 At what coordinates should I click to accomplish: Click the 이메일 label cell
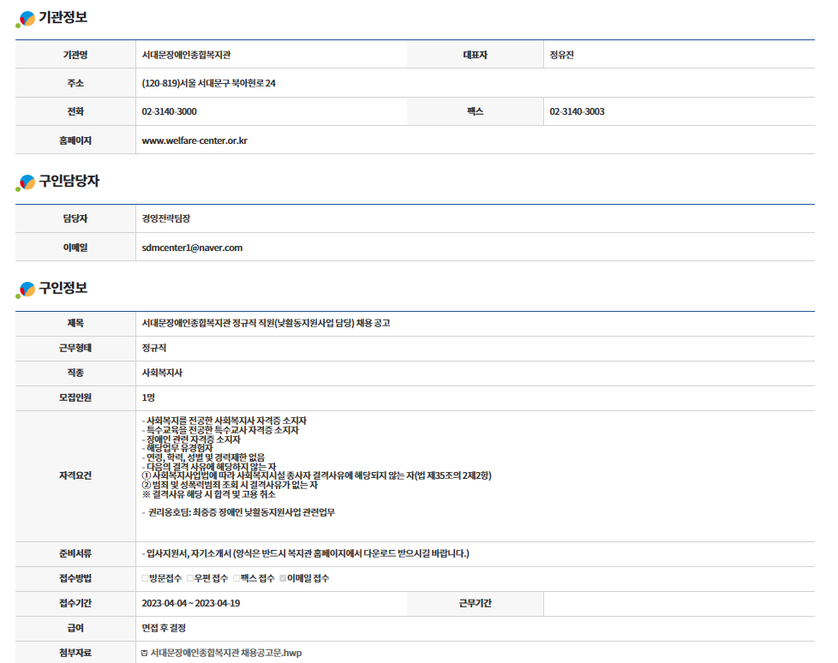tap(75, 247)
